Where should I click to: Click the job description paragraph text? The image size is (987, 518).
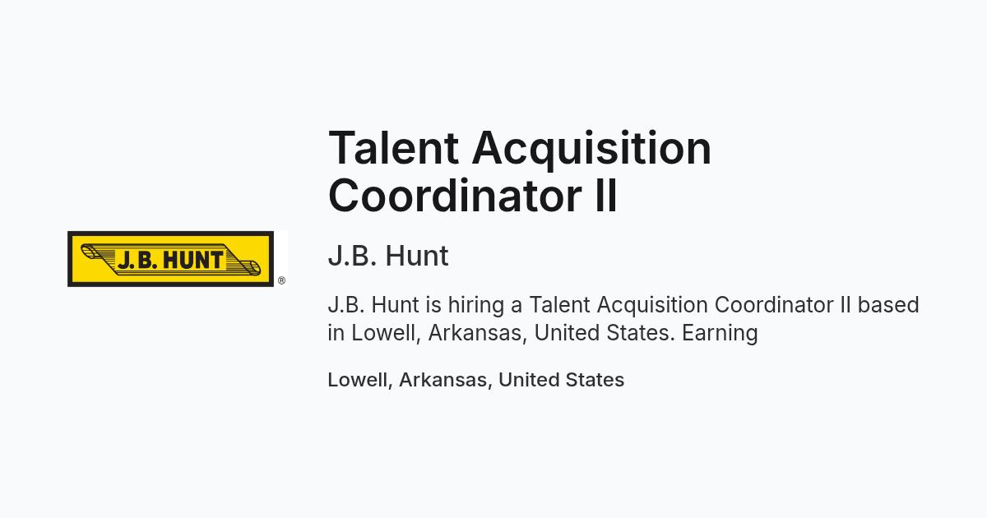(623, 319)
